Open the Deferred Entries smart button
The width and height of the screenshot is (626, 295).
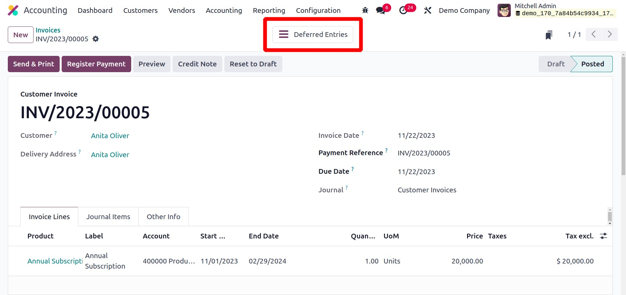coord(313,35)
